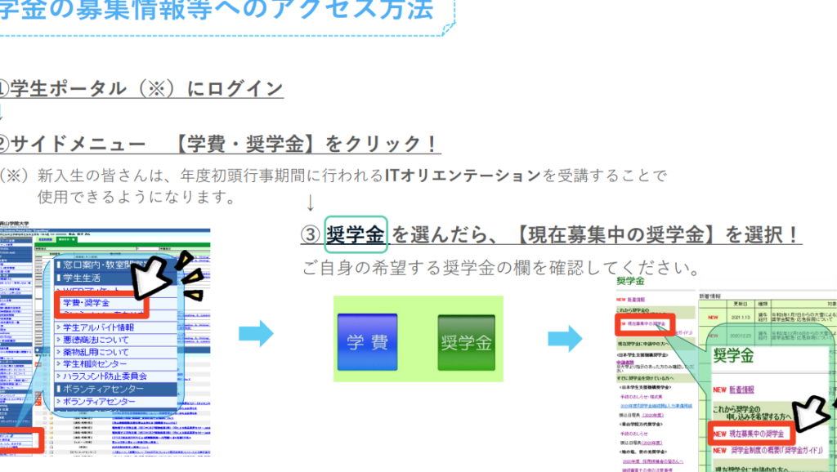This screenshot has width=837, height=472.
Task: Click the black arrow beside enlarged 現在募集中の奨学金
Action: [x=813, y=416]
